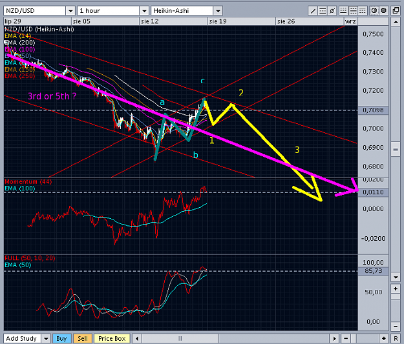
Task: Open the Heikin-Ashi chart type dropdown arrow
Action: click(x=218, y=11)
